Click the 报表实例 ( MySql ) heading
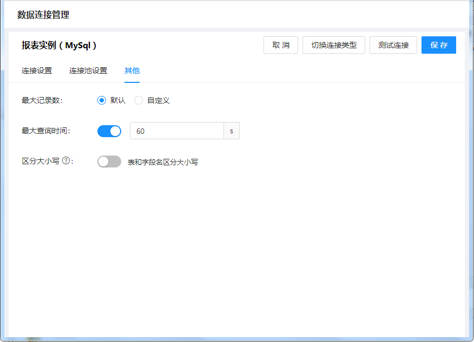 [59, 46]
